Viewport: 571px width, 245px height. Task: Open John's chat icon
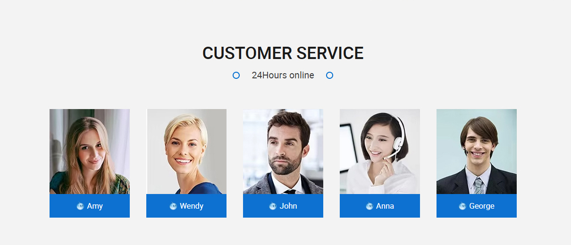(x=273, y=206)
